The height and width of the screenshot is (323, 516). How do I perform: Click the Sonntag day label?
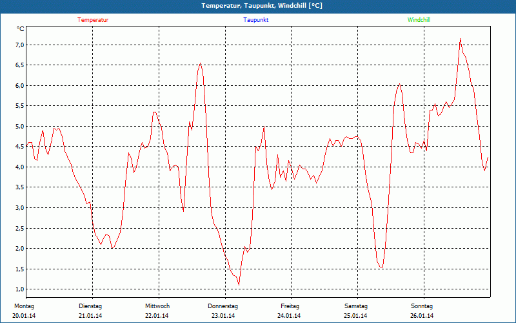pyautogui.click(x=422, y=306)
